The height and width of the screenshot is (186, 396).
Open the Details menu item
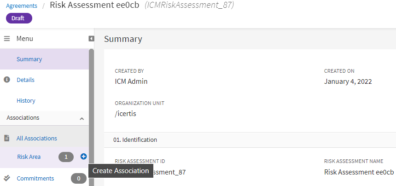pyautogui.click(x=25, y=80)
